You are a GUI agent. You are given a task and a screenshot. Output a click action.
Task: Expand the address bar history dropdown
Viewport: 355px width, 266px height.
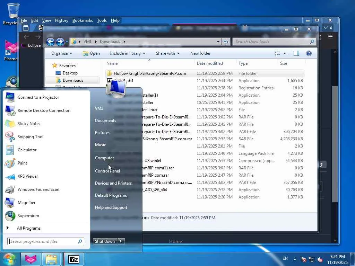click(218, 42)
